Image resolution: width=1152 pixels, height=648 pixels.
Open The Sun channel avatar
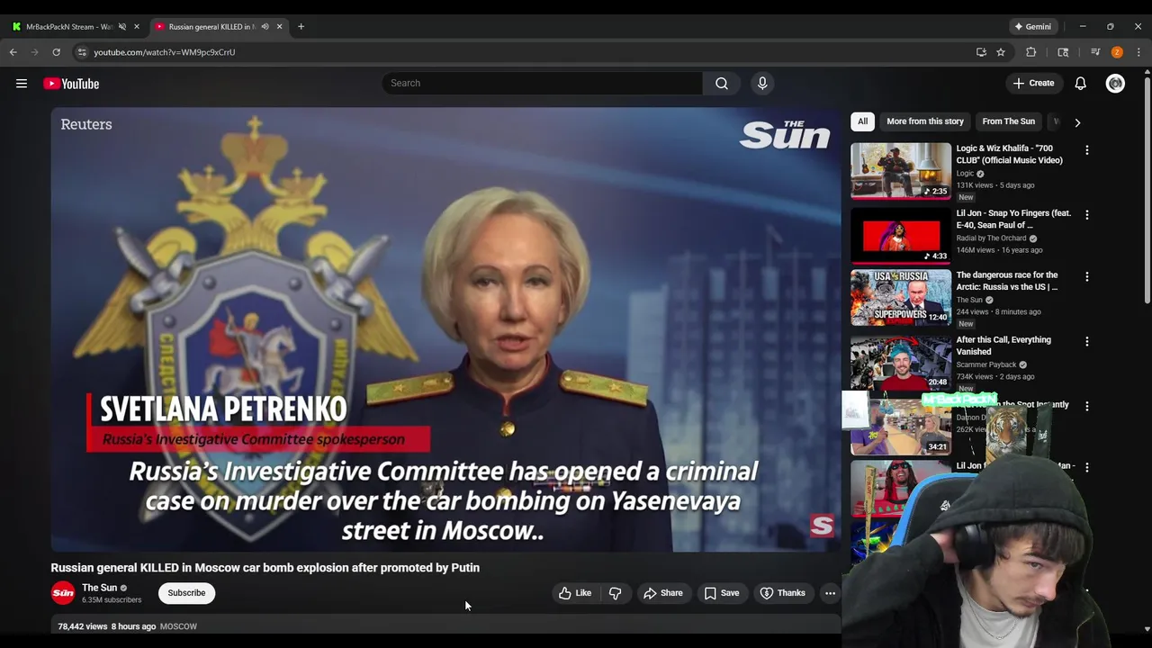[63, 593]
